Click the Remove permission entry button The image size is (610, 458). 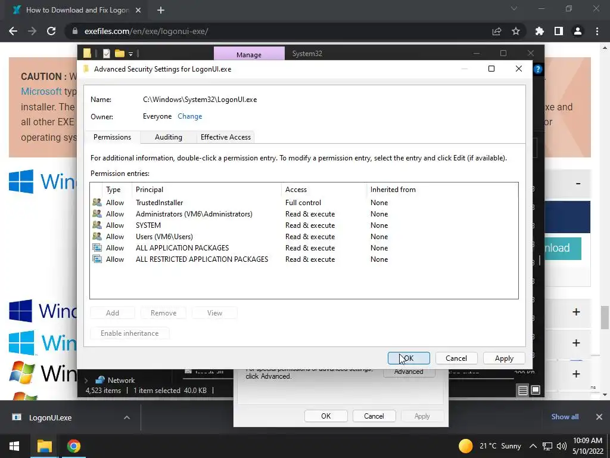point(163,313)
